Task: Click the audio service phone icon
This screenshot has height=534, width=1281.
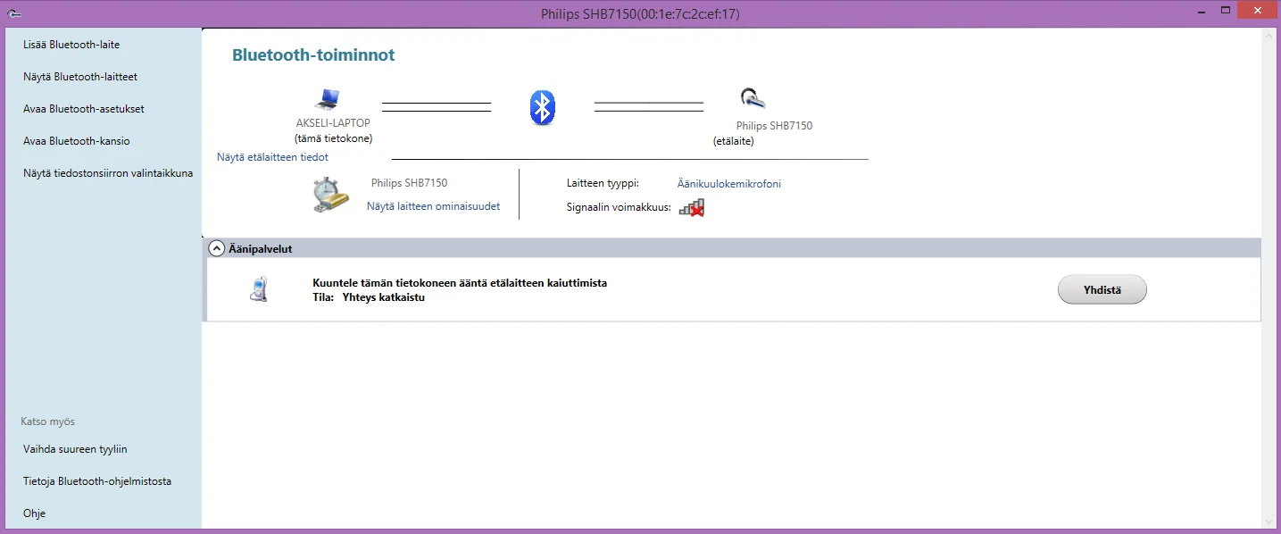Action: pyautogui.click(x=258, y=289)
